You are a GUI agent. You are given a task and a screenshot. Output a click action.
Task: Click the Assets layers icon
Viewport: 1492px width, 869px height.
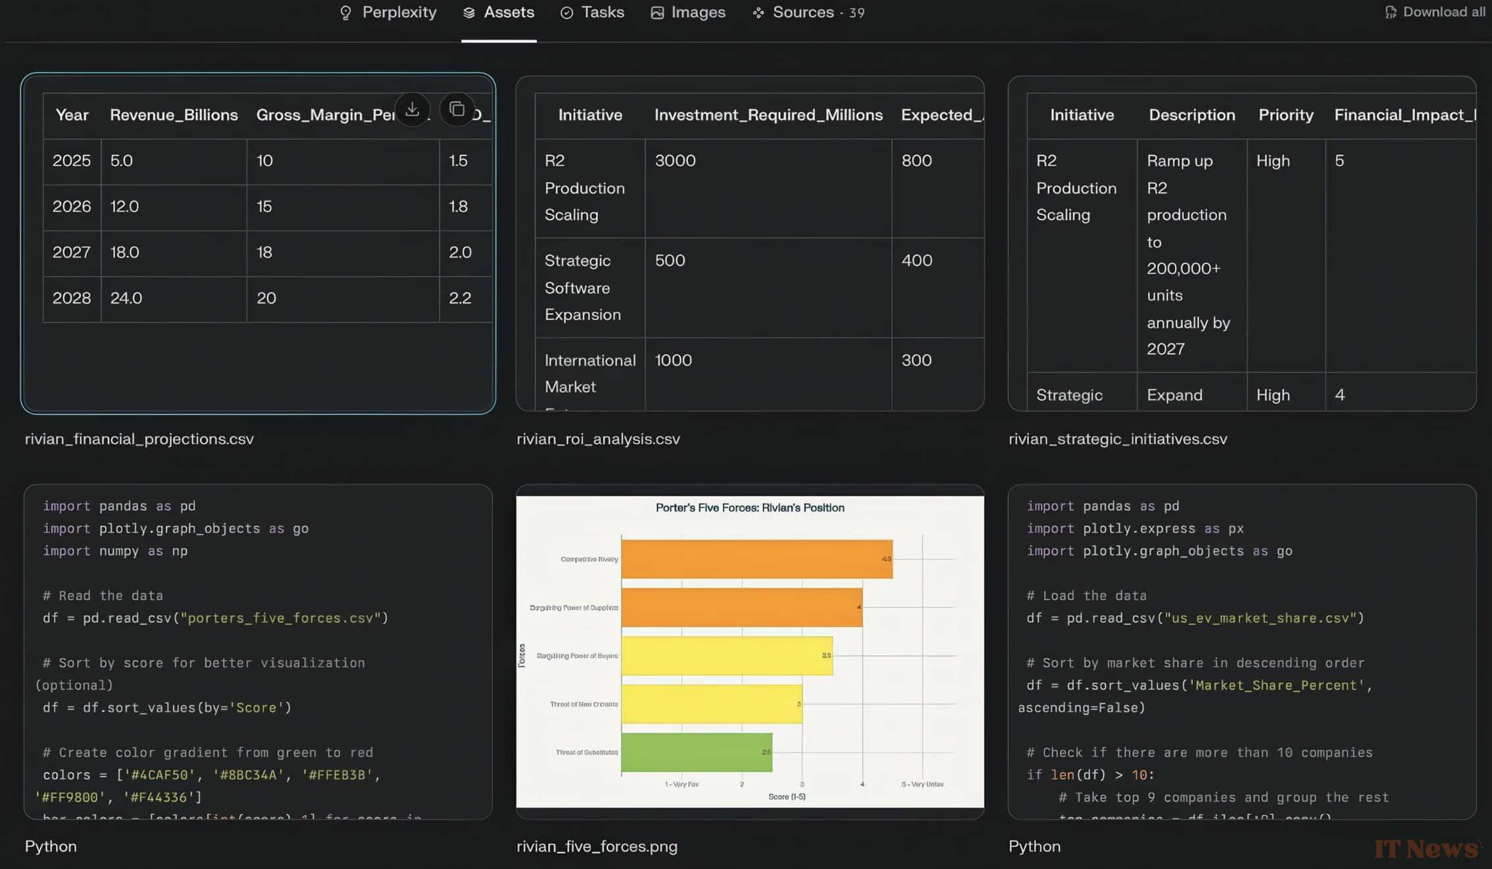pos(469,13)
